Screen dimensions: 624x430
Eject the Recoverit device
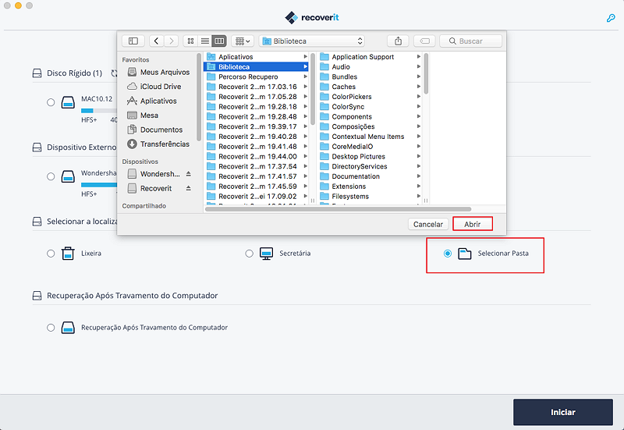[188, 188]
